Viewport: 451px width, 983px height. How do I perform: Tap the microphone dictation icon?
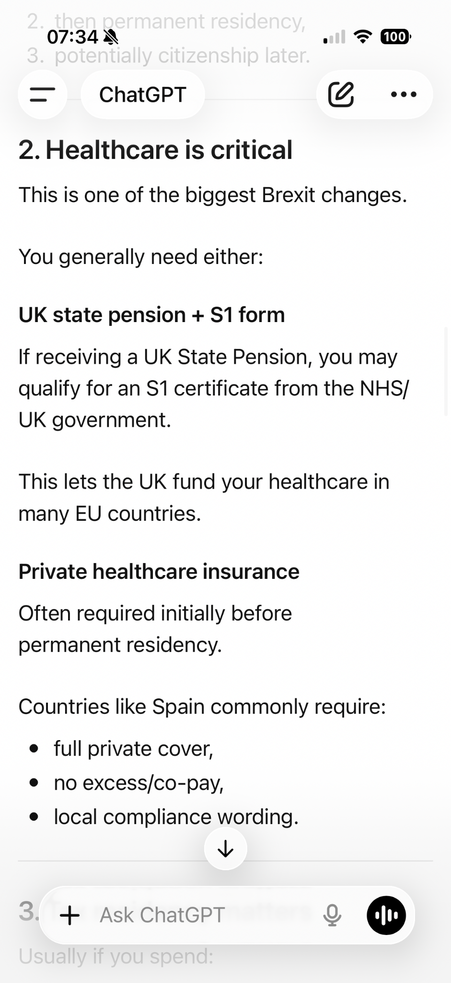332,915
